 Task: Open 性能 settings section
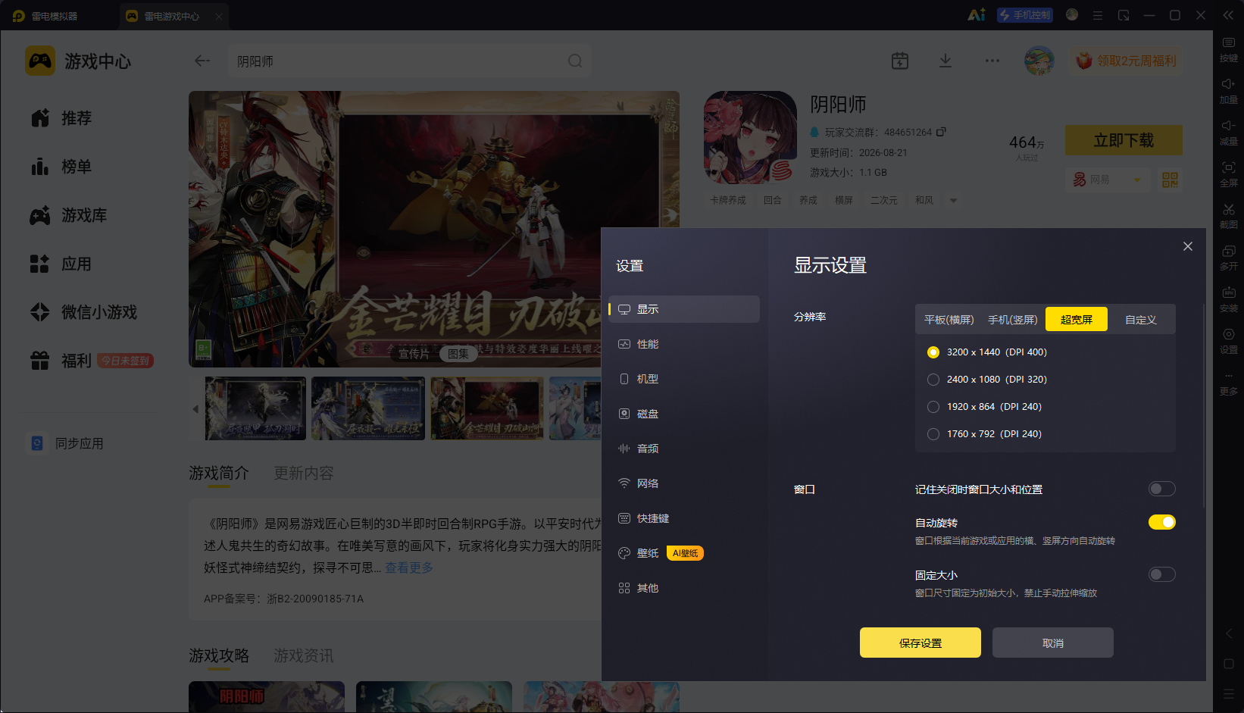pos(684,344)
